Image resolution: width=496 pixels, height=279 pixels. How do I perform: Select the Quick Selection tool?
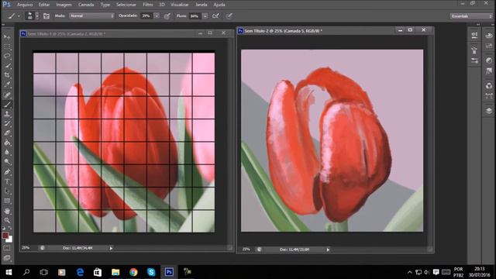7,66
